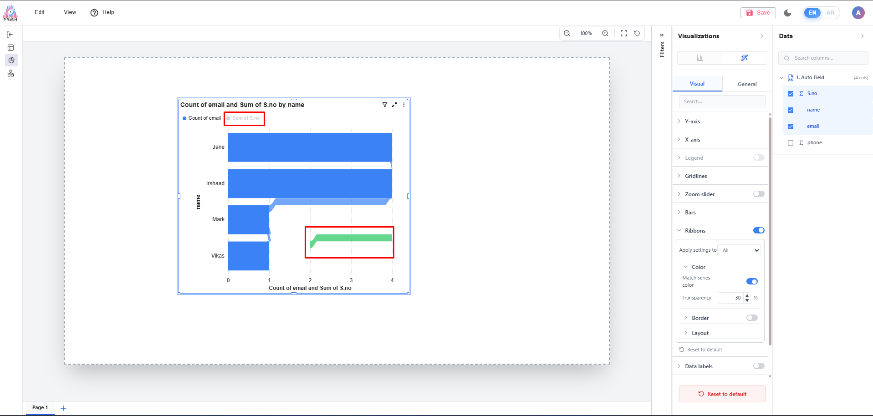Open the Edit menu

[40, 12]
